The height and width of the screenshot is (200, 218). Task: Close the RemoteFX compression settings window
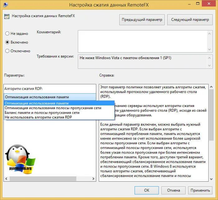(x=209, y=4)
